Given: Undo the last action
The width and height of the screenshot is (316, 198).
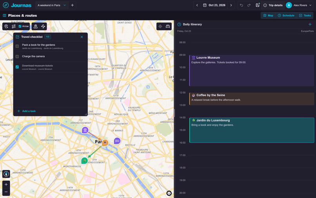Looking at the screenshot, I should click(242, 5).
